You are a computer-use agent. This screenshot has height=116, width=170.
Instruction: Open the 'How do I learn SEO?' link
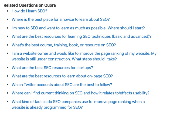point(29,11)
